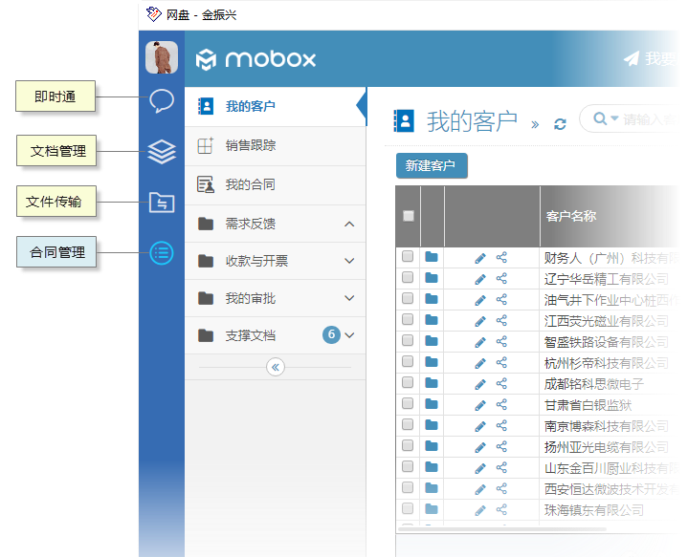
Task: Click the paper-plane icon in the header
Action: [x=632, y=58]
